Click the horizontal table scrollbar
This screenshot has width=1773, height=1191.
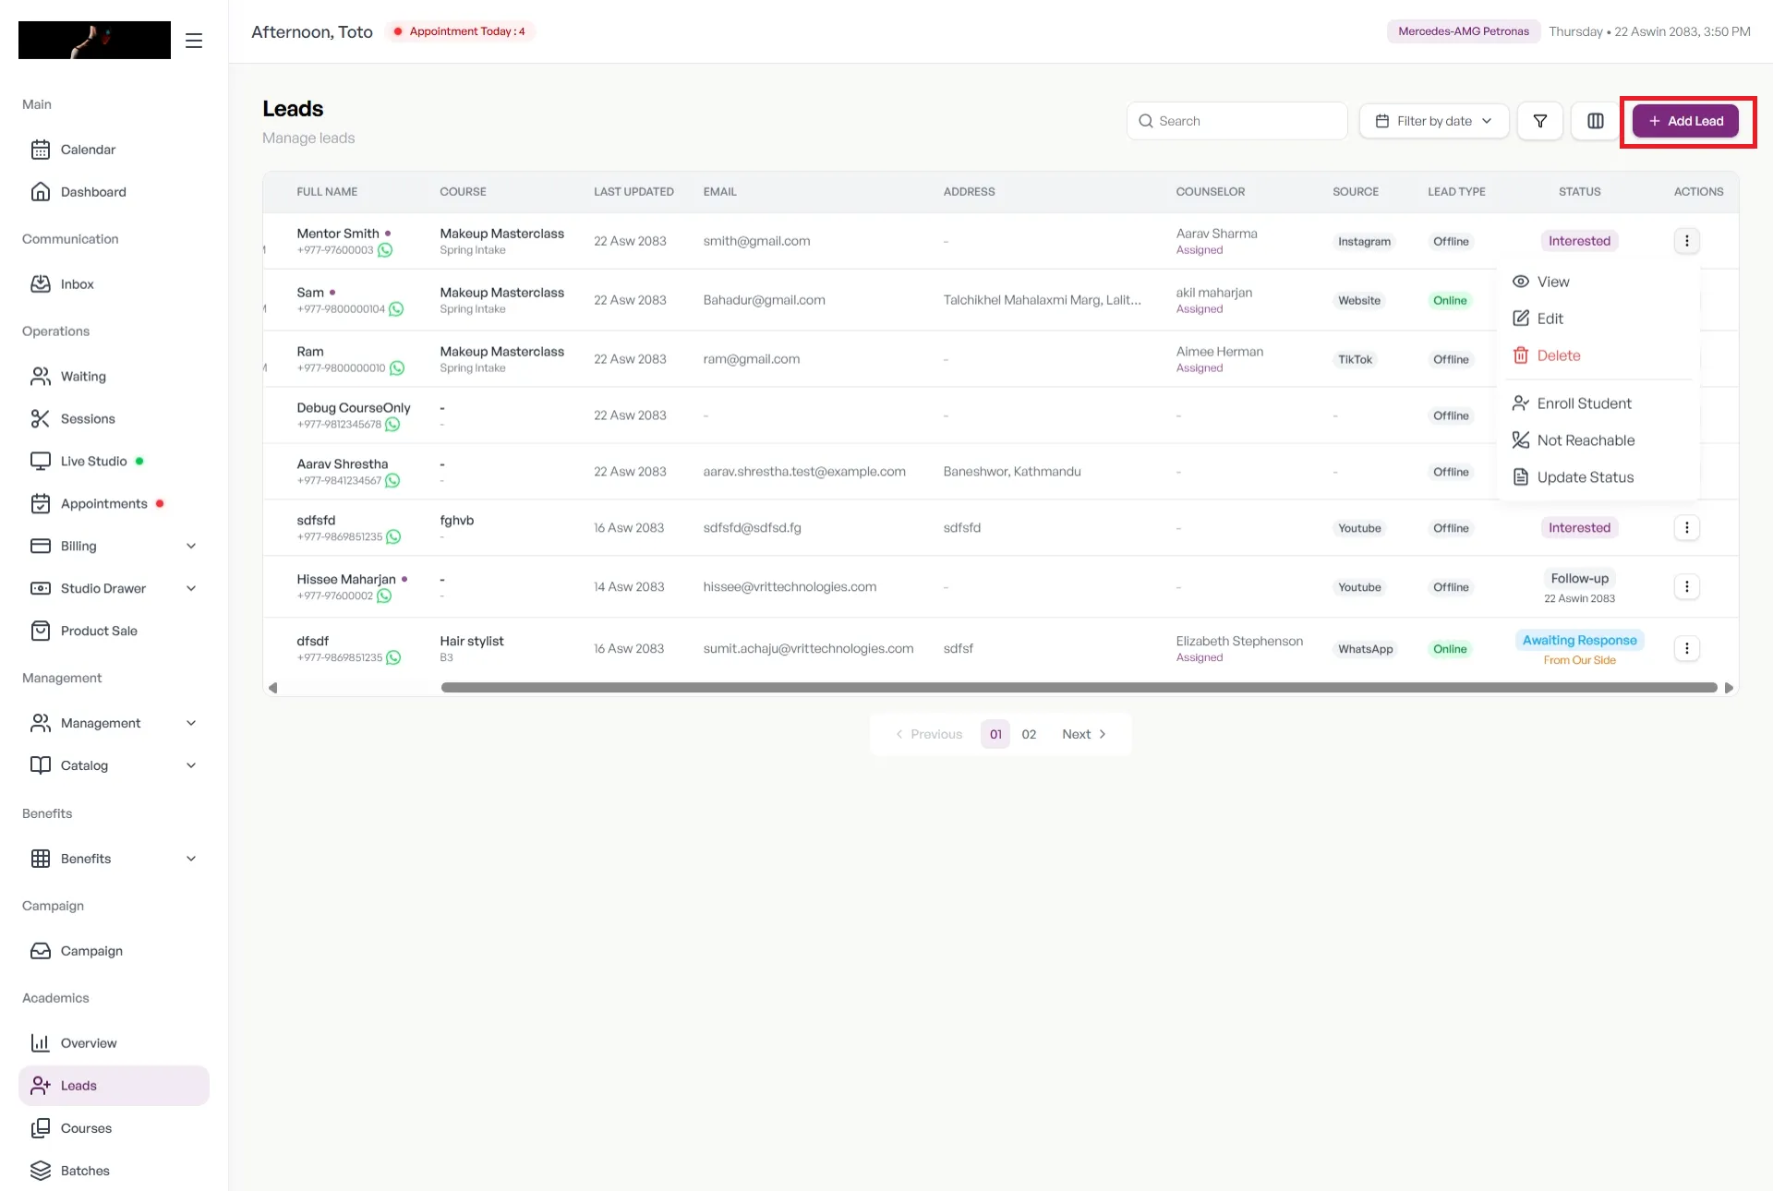[x=1079, y=688]
